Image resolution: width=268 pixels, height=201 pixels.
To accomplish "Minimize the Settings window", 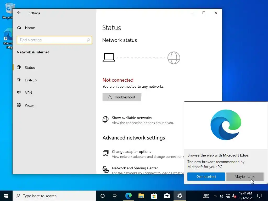I will [x=192, y=13].
